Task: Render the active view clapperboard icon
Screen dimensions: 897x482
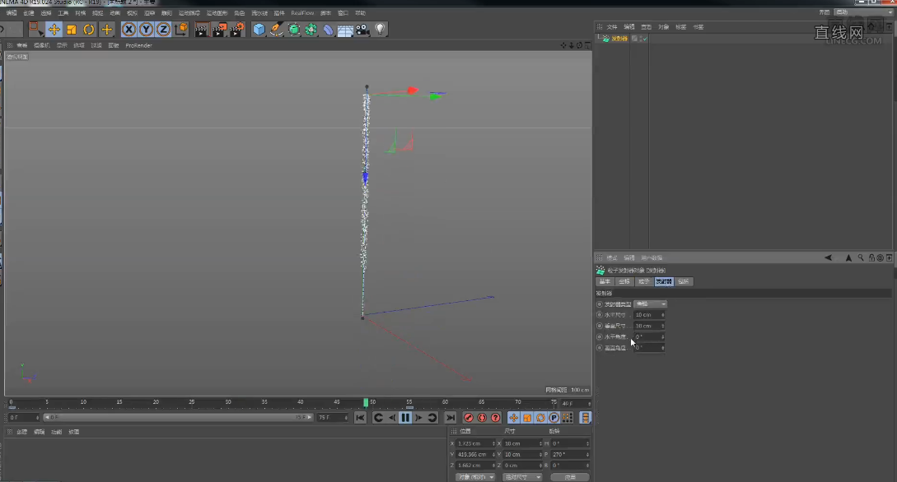Action: 201,29
